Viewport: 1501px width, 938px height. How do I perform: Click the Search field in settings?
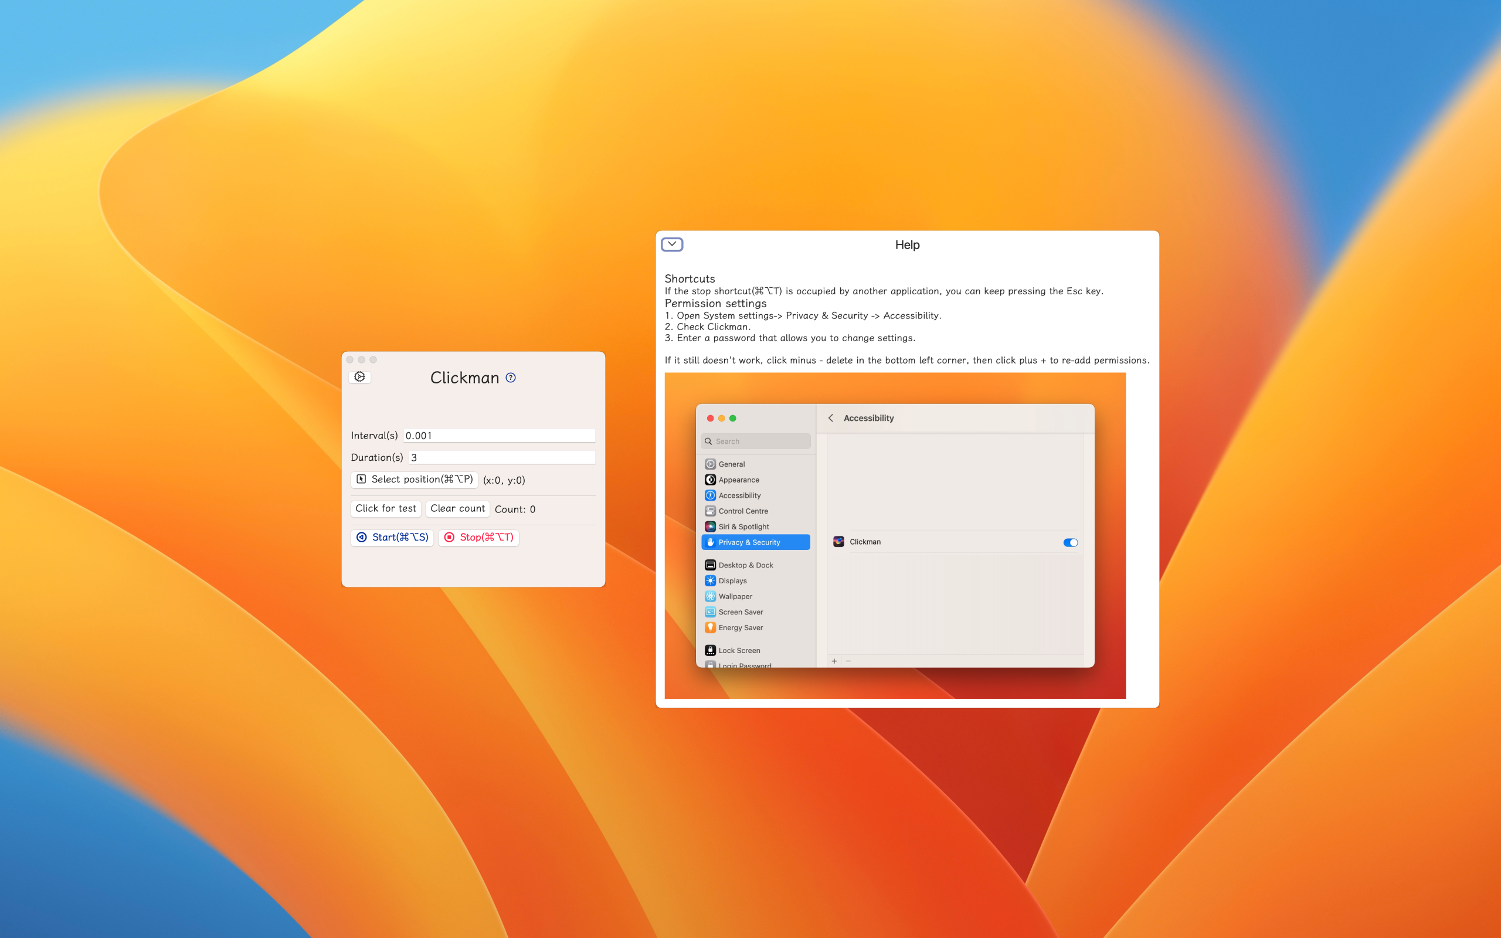coord(755,441)
